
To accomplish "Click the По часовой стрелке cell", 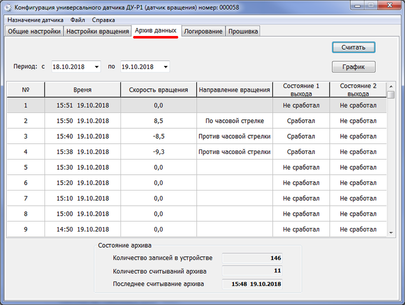I will click(234, 121).
